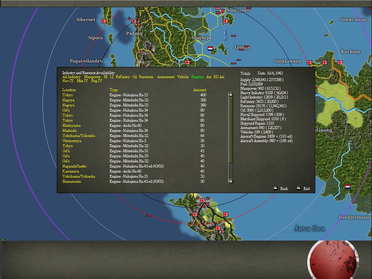This screenshot has width=372, height=279.
Task: Click the scrollbar down arrow
Action: [230, 181]
